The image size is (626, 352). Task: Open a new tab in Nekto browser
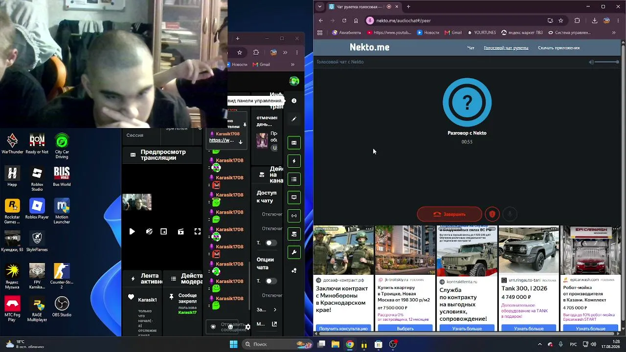[x=408, y=7]
